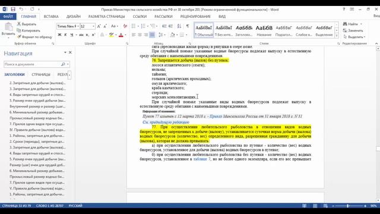Toggle italic (К) formatting
The width and height of the screenshot is (380, 214).
click(x=65, y=35)
